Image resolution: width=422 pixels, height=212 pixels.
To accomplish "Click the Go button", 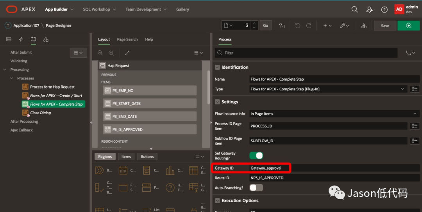I will click(265, 25).
